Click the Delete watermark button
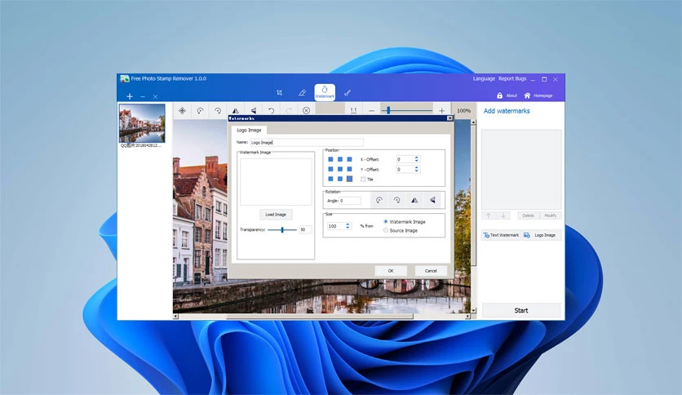 click(x=528, y=215)
